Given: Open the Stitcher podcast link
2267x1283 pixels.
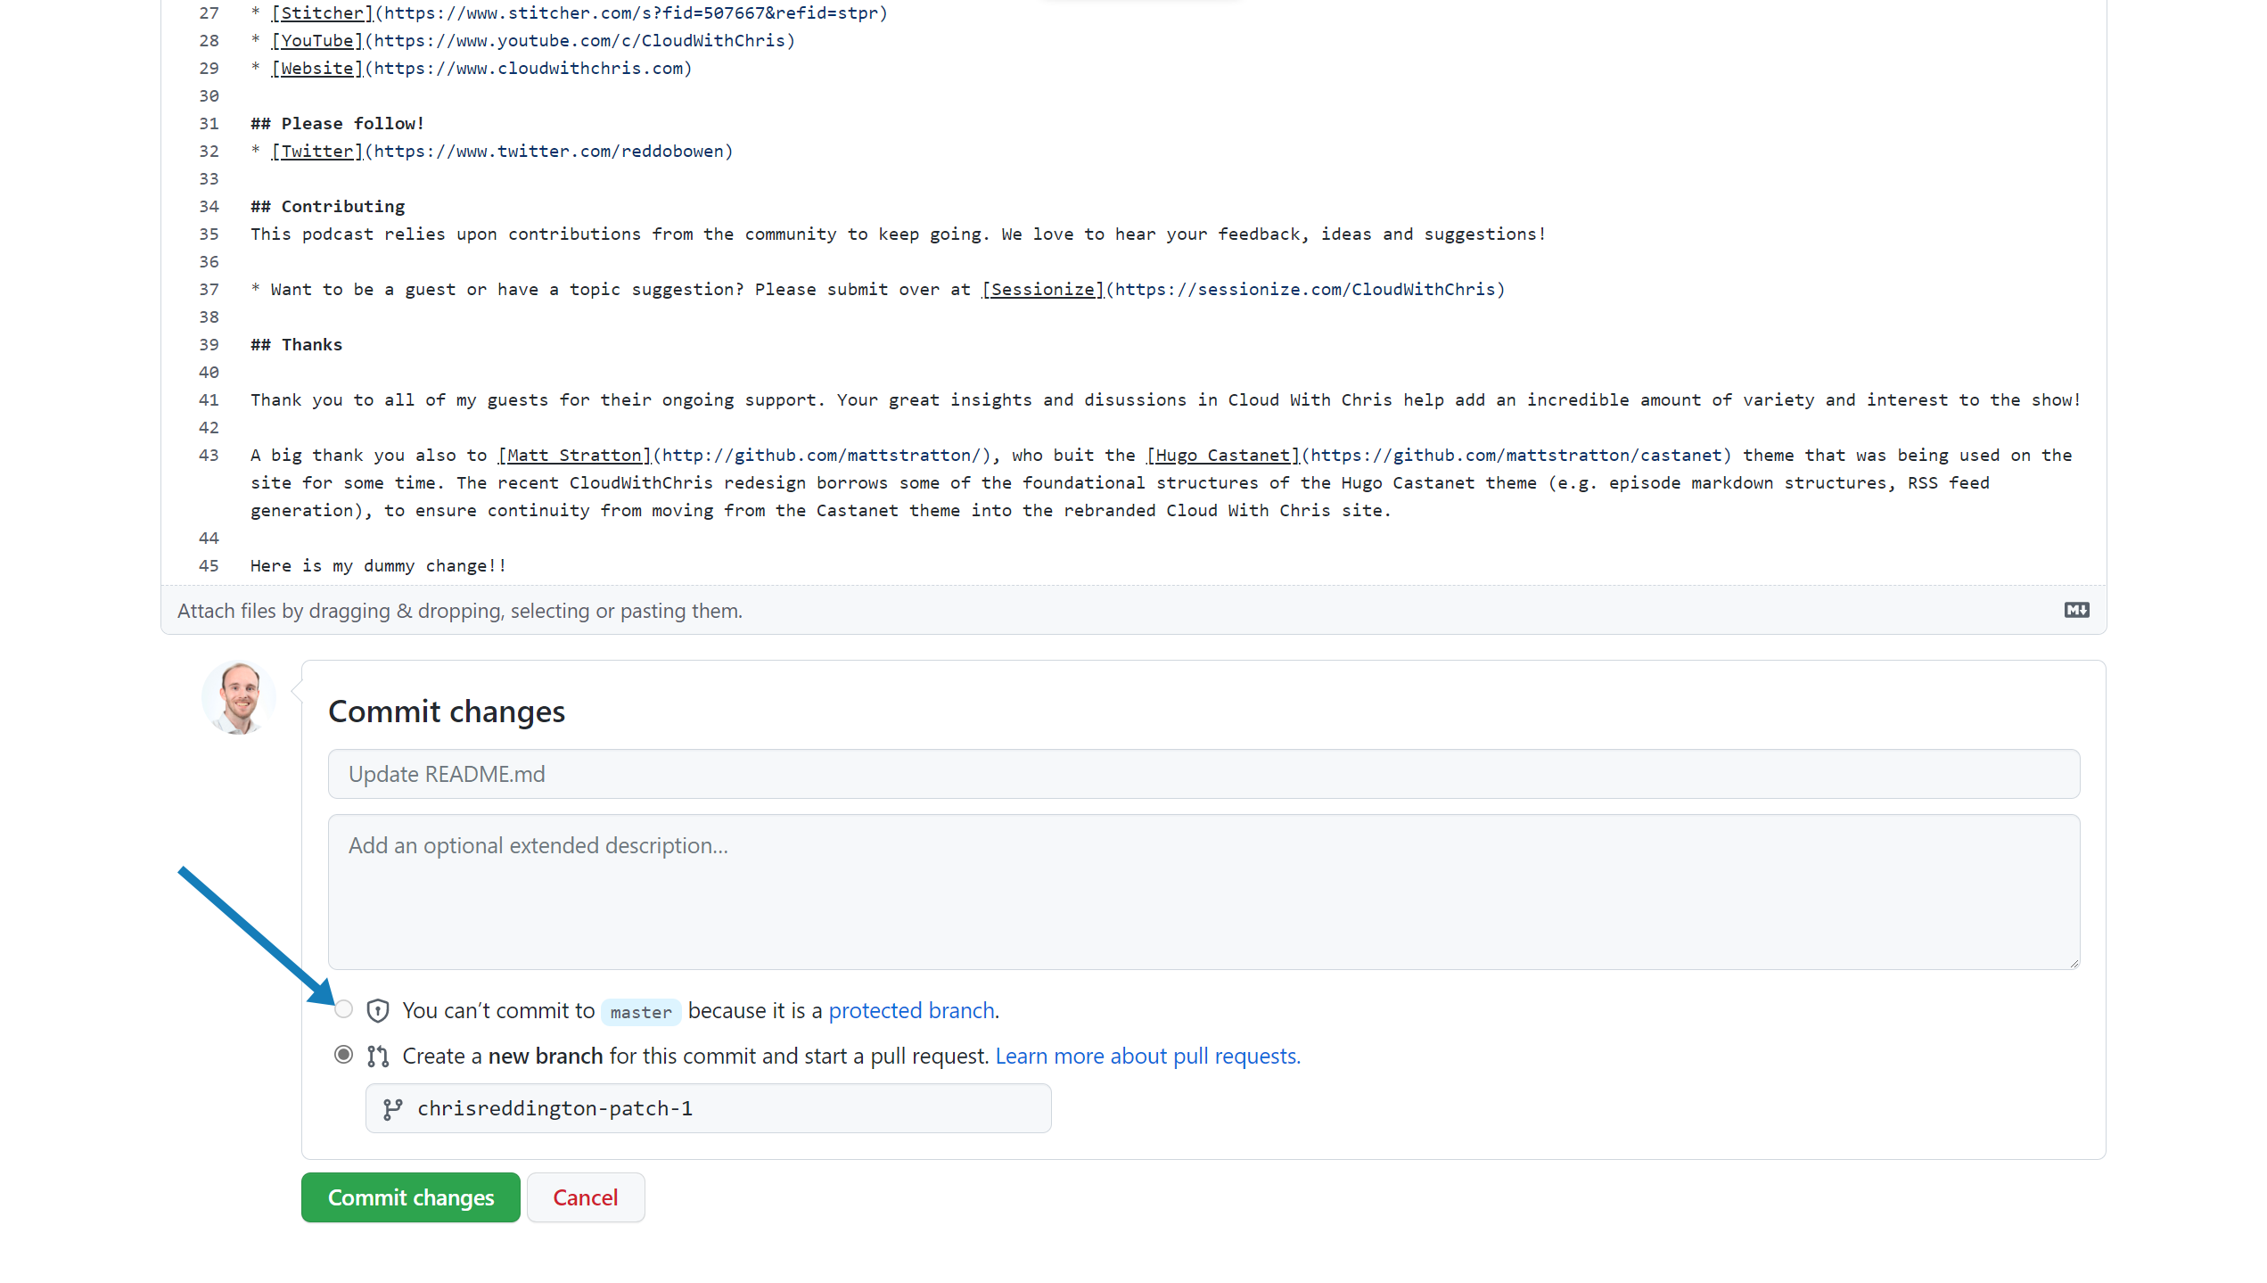Looking at the screenshot, I should click(322, 12).
